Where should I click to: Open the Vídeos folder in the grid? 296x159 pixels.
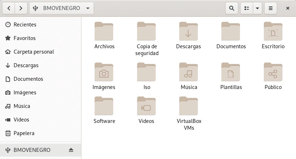click(146, 106)
